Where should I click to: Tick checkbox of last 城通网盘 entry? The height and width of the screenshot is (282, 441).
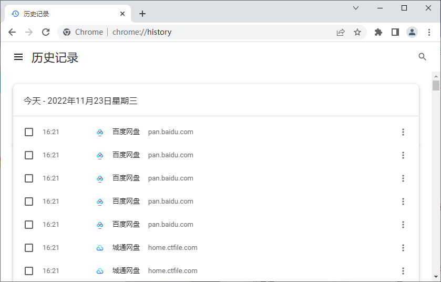(29, 271)
